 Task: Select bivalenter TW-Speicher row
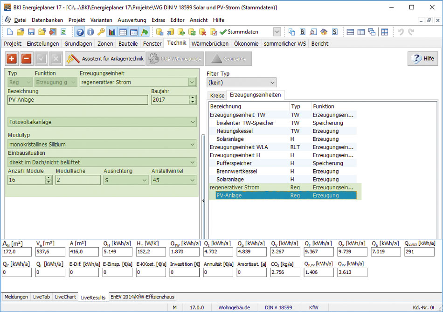pyautogui.click(x=283, y=123)
